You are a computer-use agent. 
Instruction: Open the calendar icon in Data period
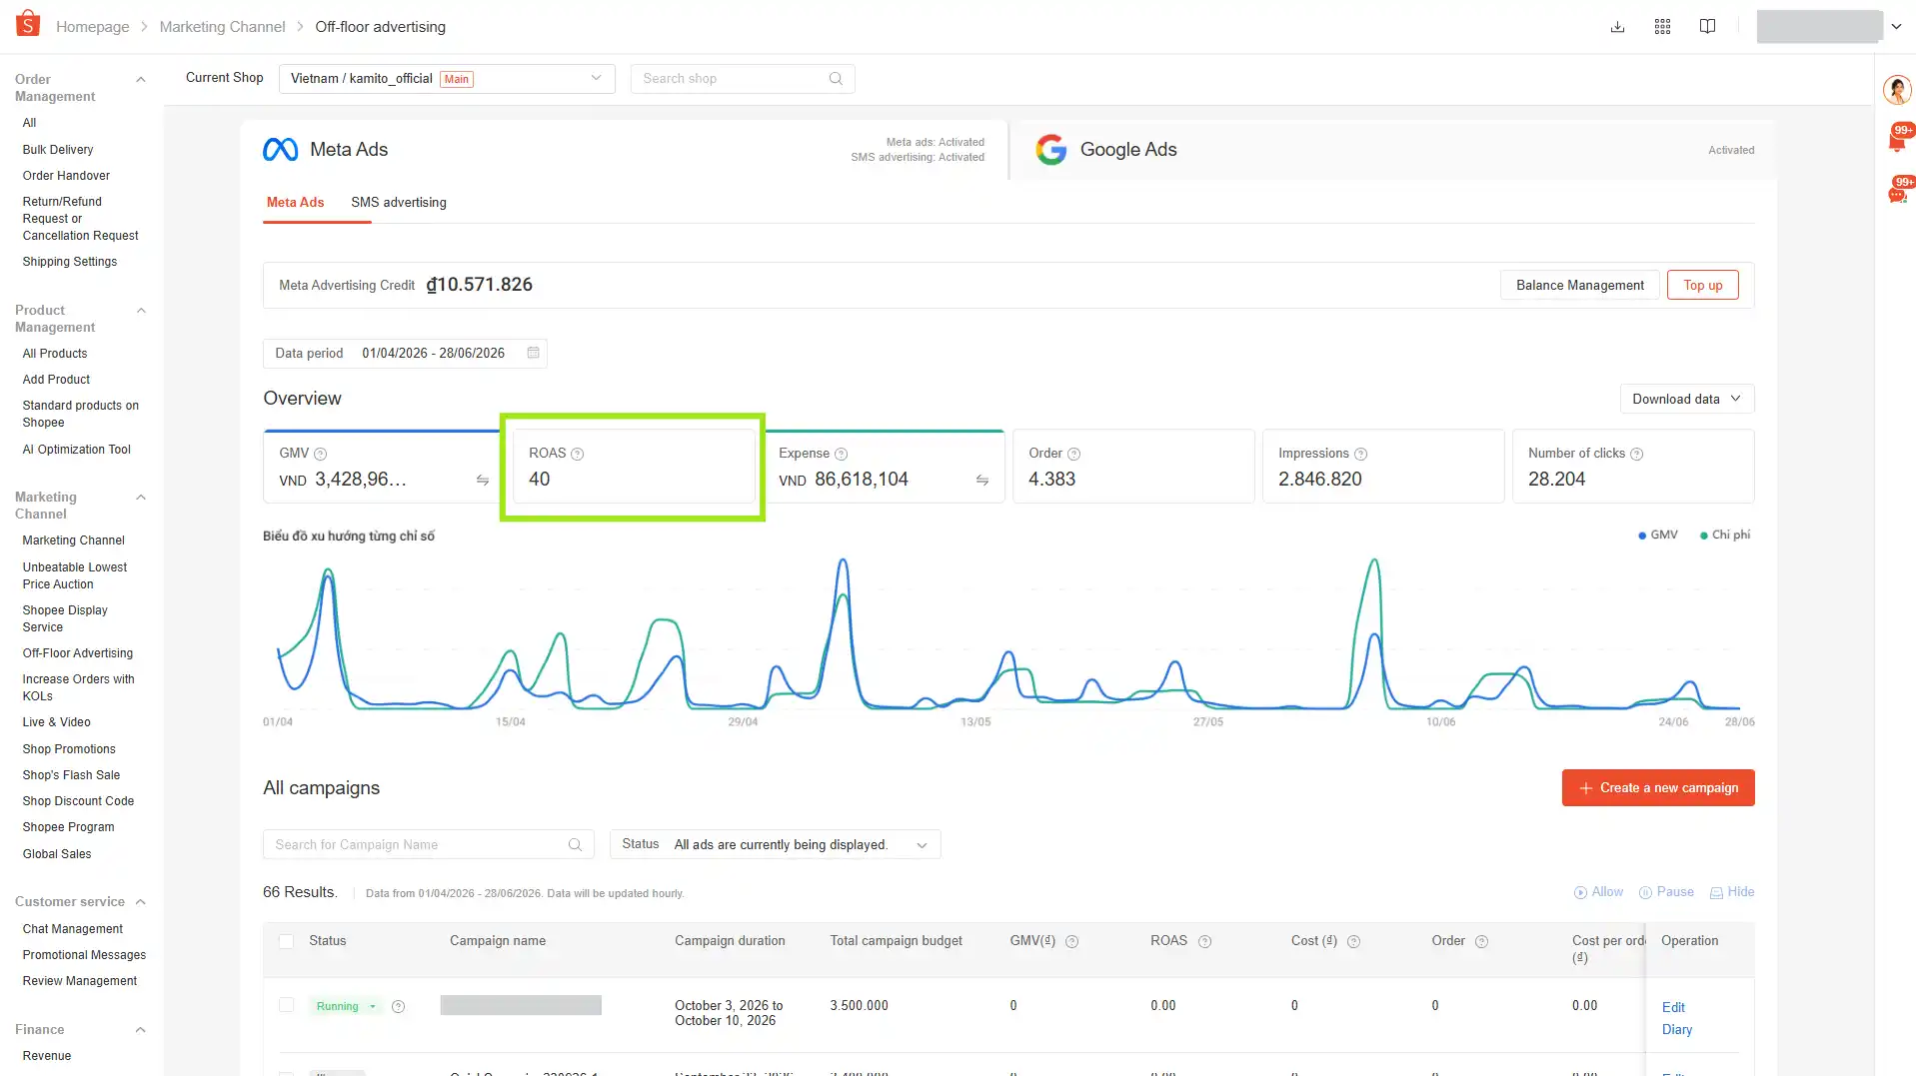(533, 353)
